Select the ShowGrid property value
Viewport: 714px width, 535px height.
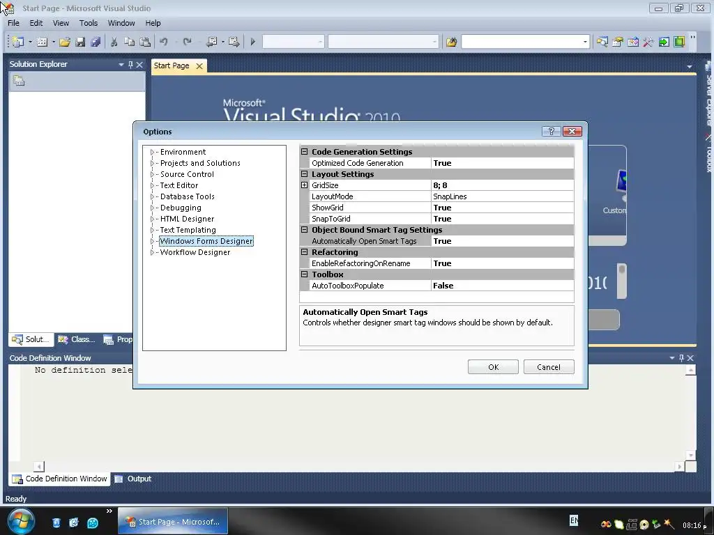(502, 208)
